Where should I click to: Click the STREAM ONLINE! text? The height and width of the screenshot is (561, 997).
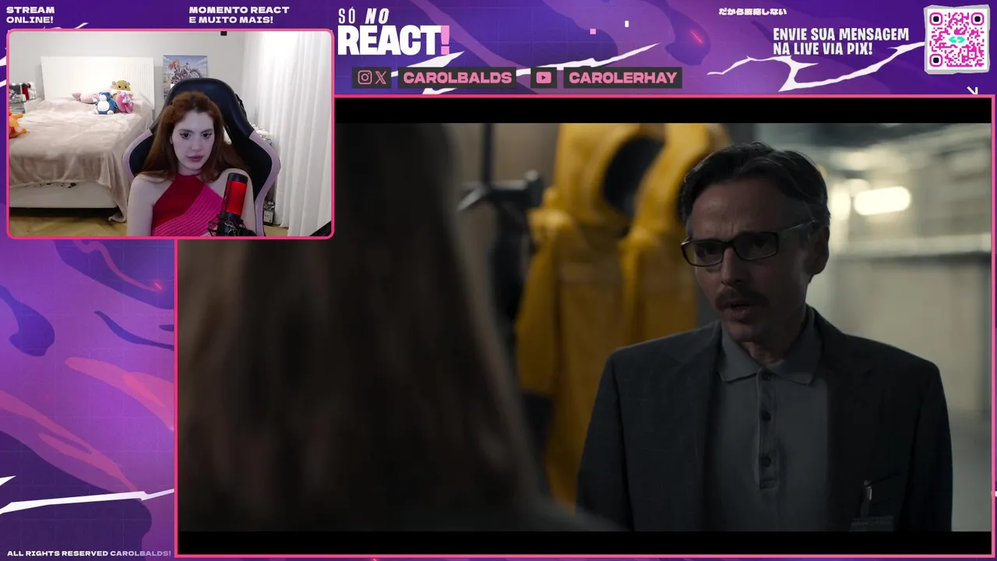coord(30,15)
